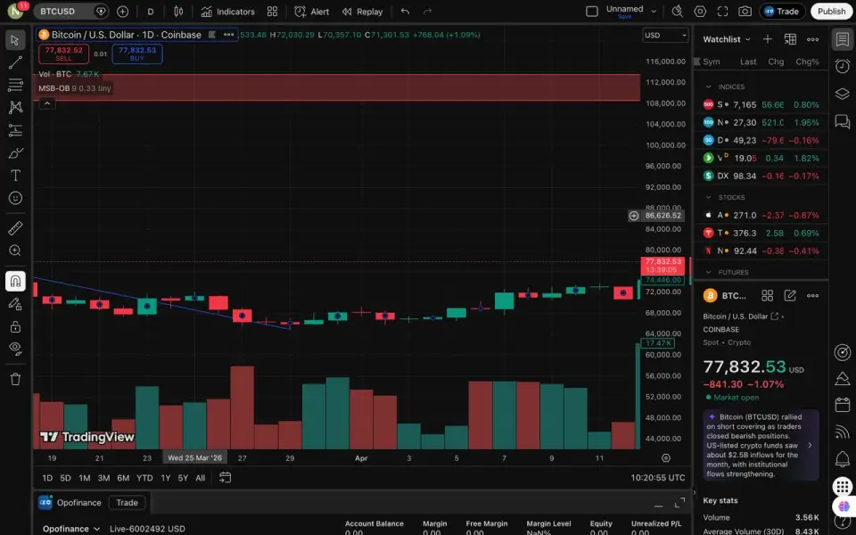Open the go to date calendar icon
Viewport: 856px width, 535px height.
[225, 478]
